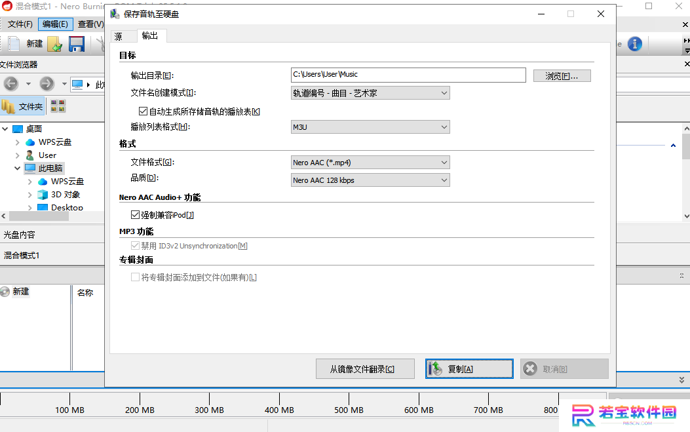690x432 pixels.
Task: Close the 文件浏览器 panel with its X
Action: click(687, 64)
